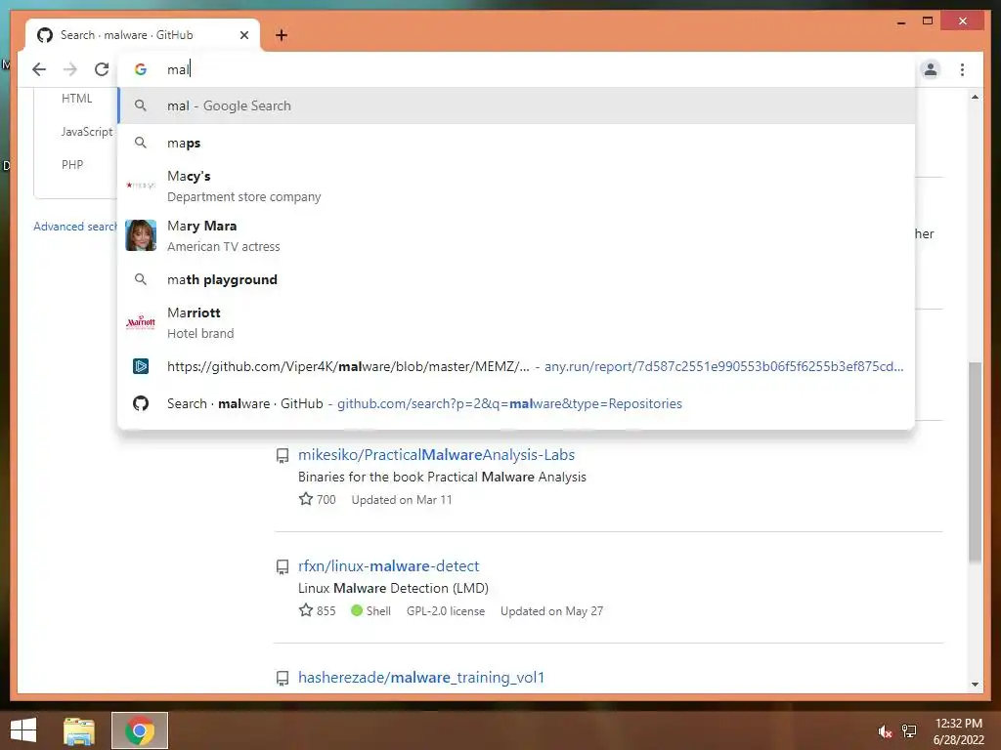Click the magnifier icon beside 'maps'
This screenshot has height=750, width=1001.
[141, 143]
